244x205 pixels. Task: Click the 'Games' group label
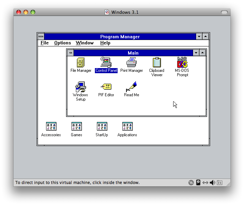click(76, 135)
